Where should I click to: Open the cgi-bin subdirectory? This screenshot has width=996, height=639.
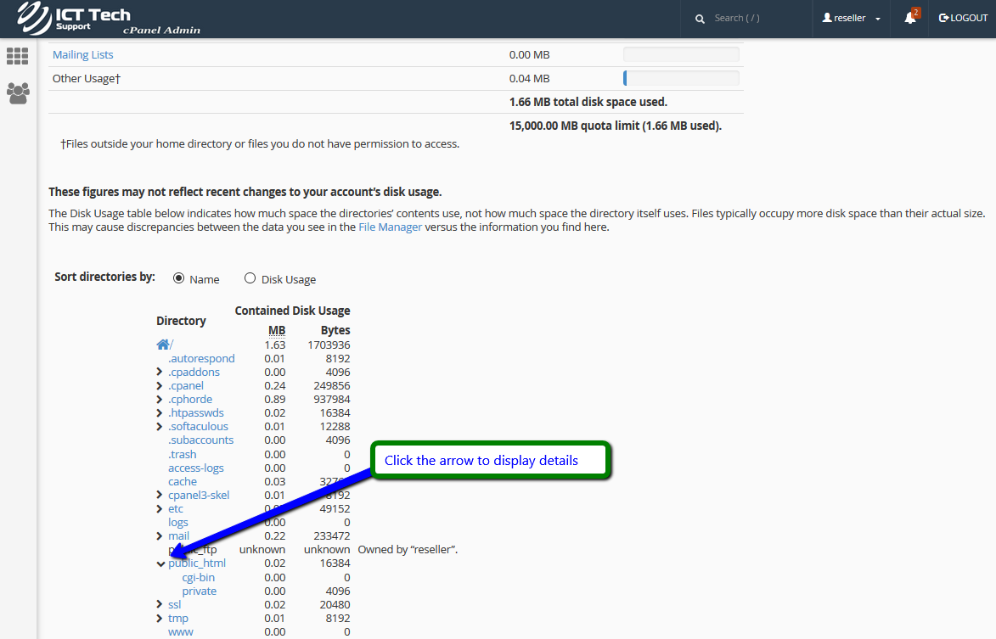(198, 577)
